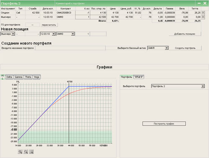Click the Контракт column header

pos(66,9)
